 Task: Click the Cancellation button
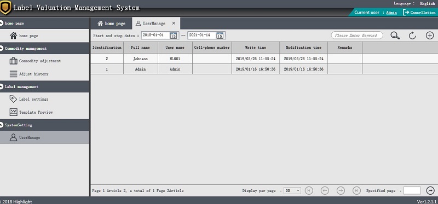(x=419, y=12)
